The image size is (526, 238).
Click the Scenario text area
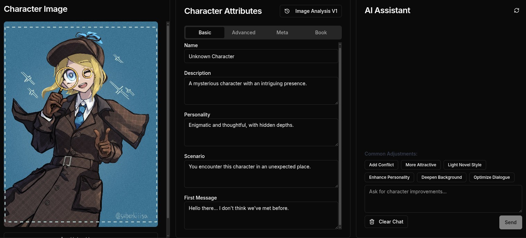coord(261,174)
